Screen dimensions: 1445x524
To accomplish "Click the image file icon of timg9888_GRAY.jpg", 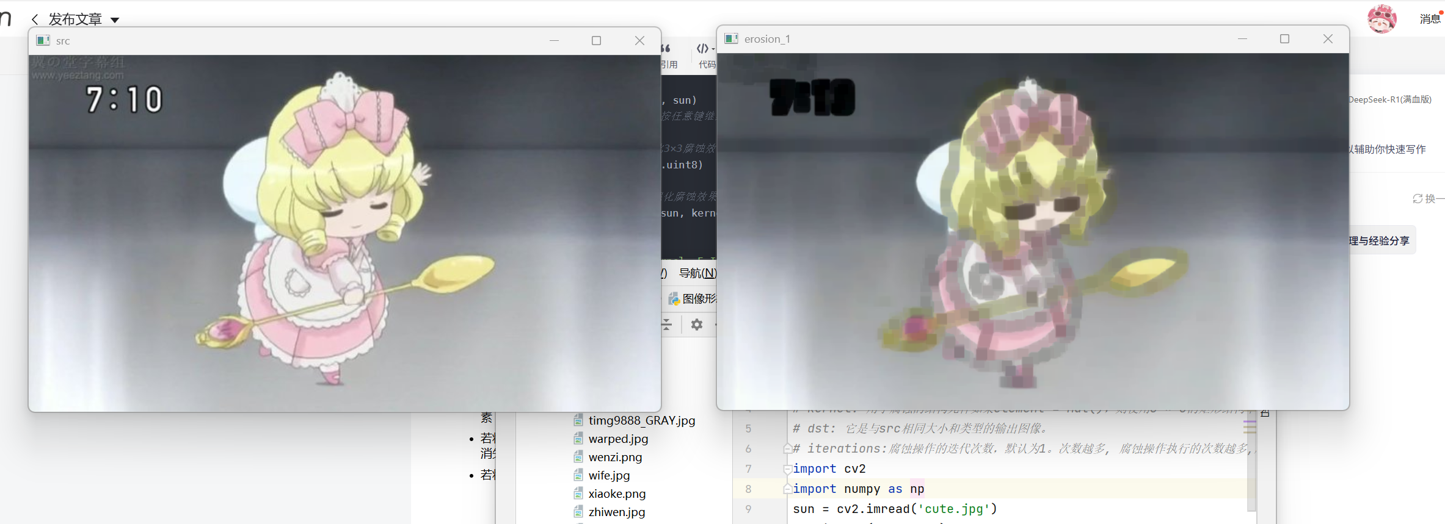I will click(x=578, y=420).
